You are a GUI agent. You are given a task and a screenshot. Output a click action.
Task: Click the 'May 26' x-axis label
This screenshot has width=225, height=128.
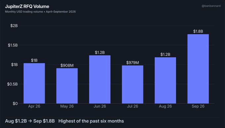pyautogui.click(x=67, y=106)
